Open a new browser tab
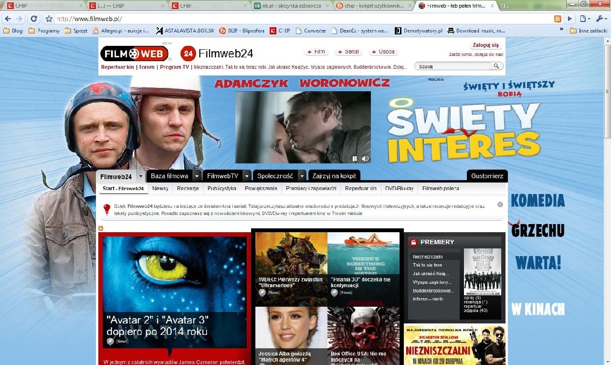 click(x=505, y=6)
